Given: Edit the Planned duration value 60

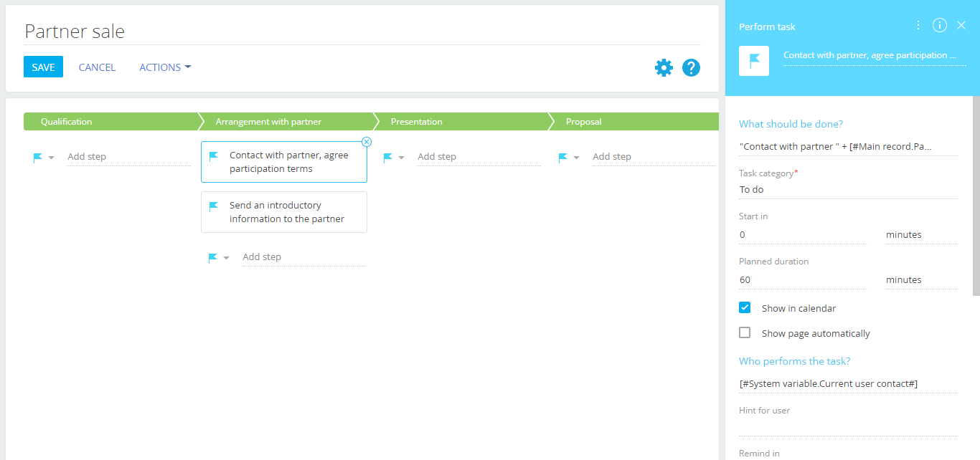Looking at the screenshot, I should (803, 280).
